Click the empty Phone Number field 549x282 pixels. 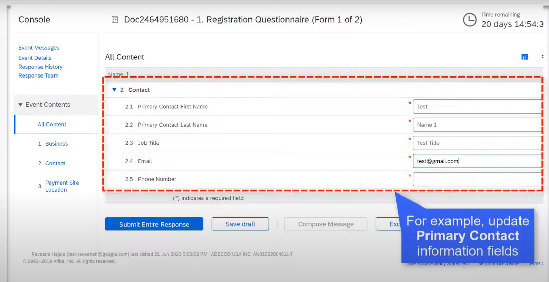pos(477,179)
